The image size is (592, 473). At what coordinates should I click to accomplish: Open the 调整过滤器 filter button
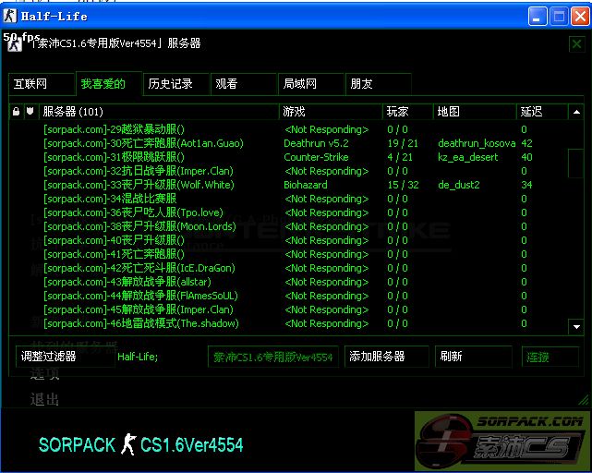point(63,357)
